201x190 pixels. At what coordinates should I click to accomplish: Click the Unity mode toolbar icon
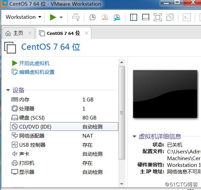(x=170, y=17)
